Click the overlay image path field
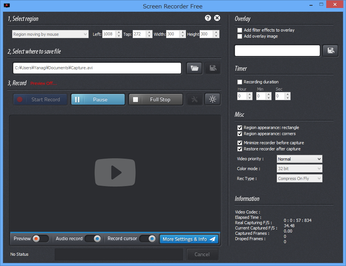Viewport: 346px width, 266px height. click(x=277, y=51)
